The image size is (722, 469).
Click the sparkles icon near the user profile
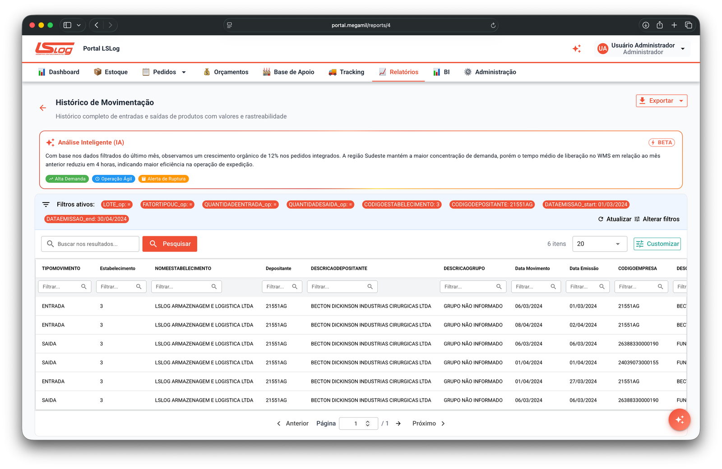(577, 48)
